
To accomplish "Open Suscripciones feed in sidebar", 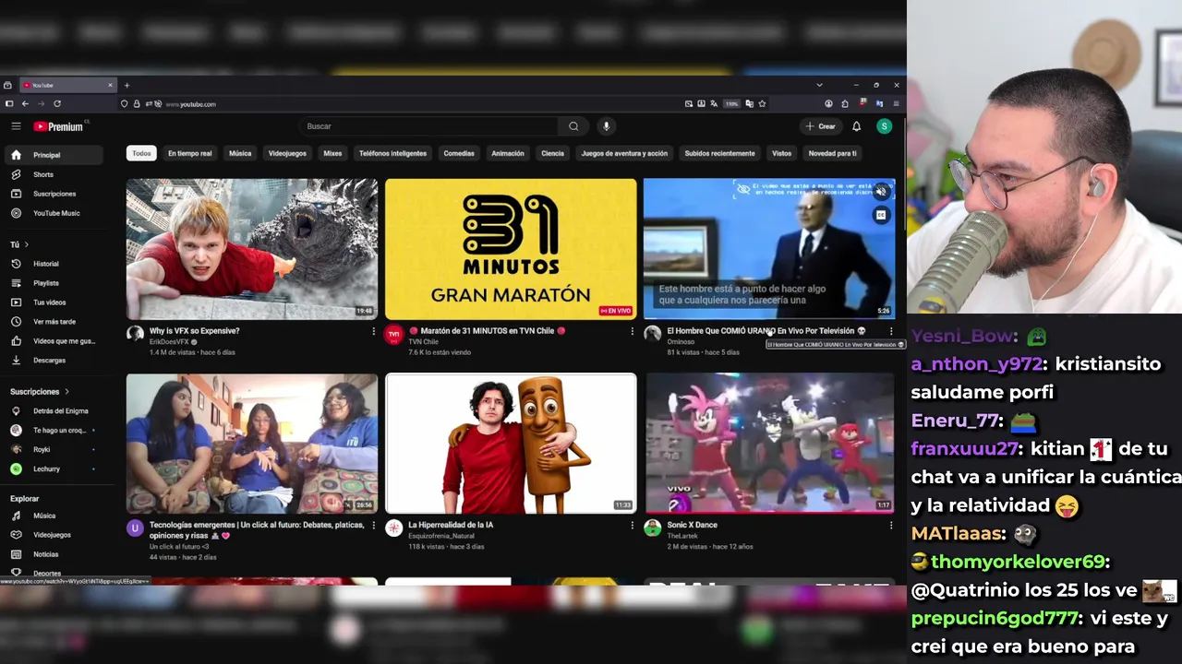I will coord(52,194).
